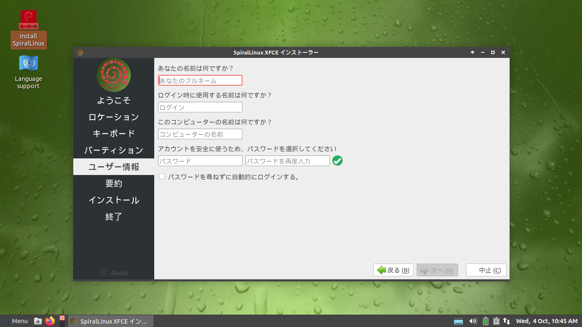Viewport: 582px width, 327px height.
Task: Click the あなたの名前は何ですか？ label
Action: click(196, 68)
